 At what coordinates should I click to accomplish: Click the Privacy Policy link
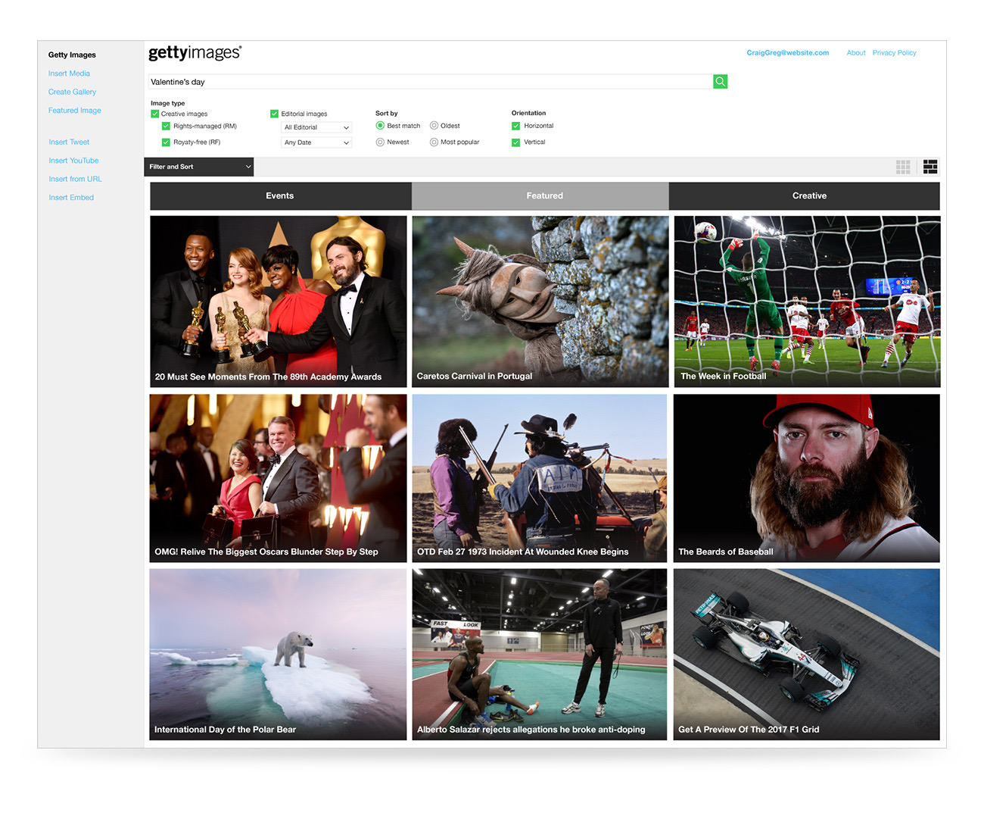894,53
